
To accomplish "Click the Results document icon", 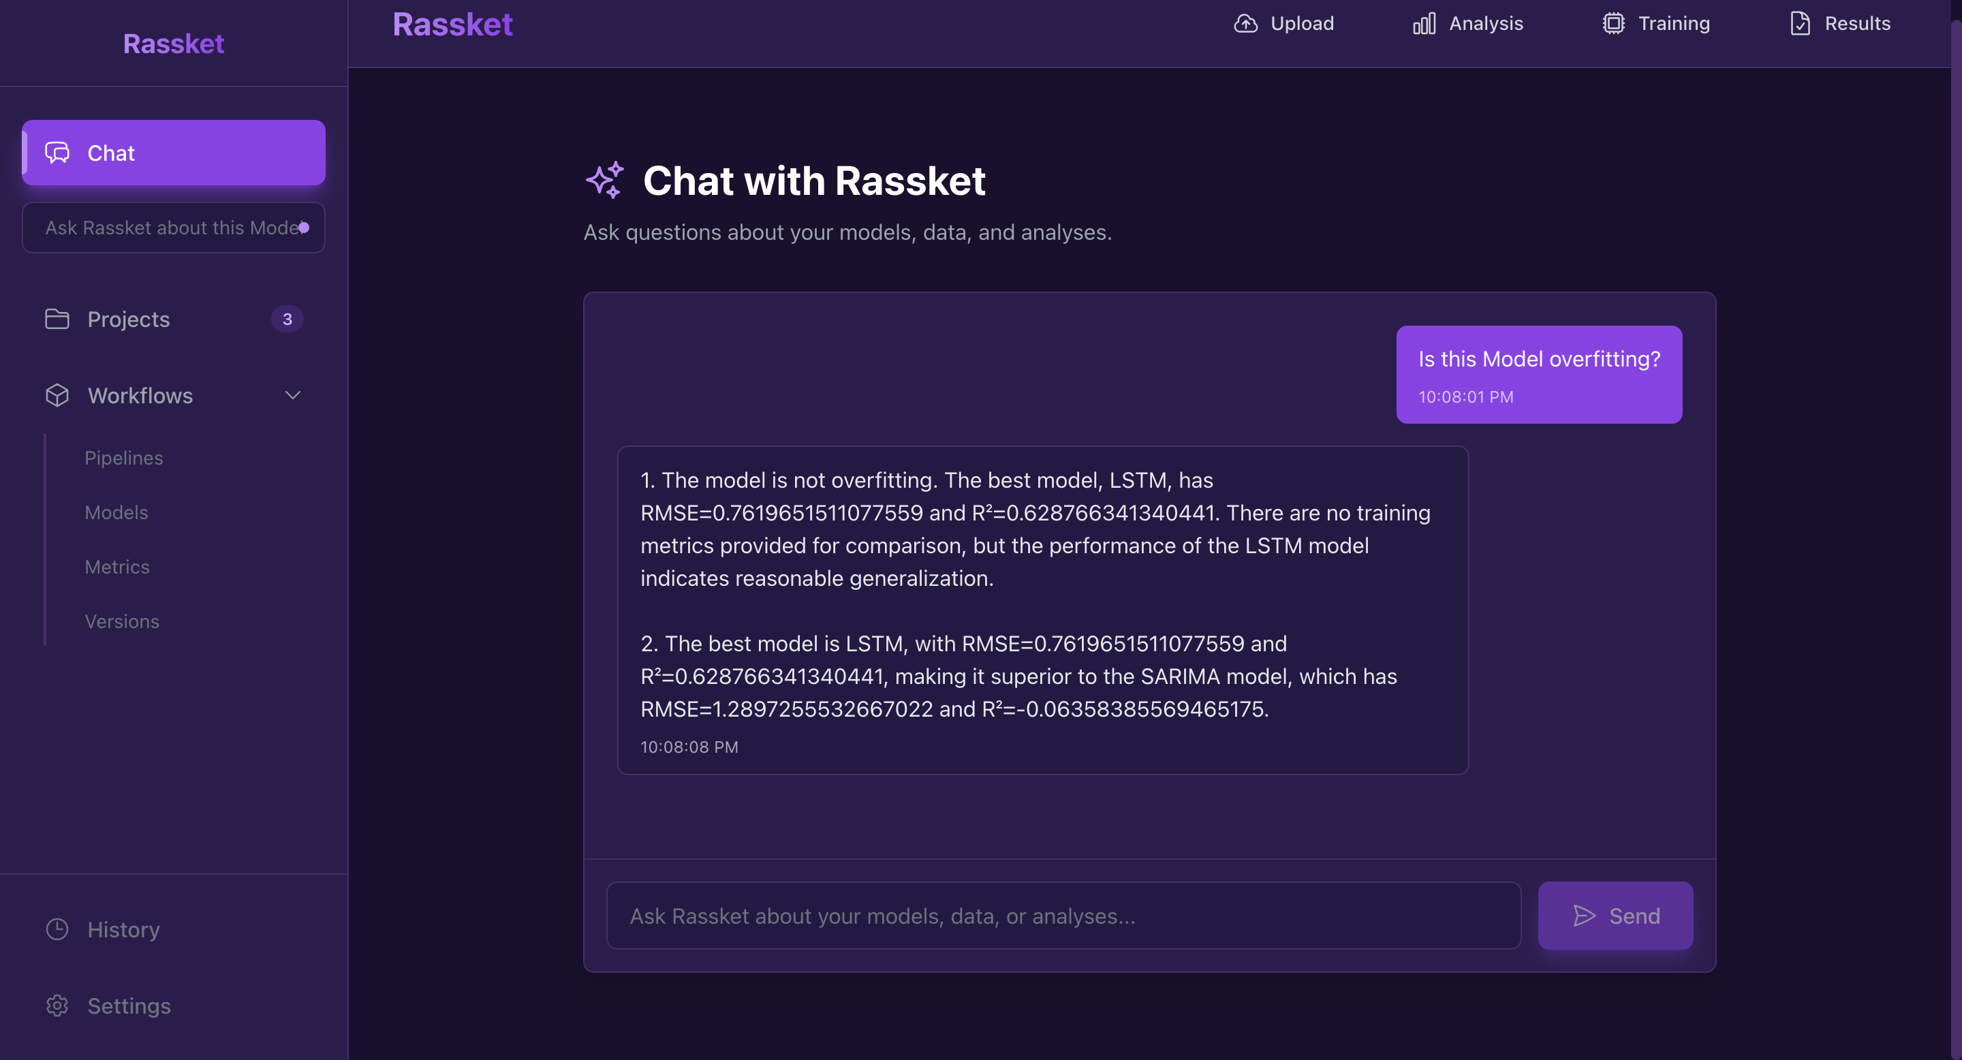I will point(1800,24).
